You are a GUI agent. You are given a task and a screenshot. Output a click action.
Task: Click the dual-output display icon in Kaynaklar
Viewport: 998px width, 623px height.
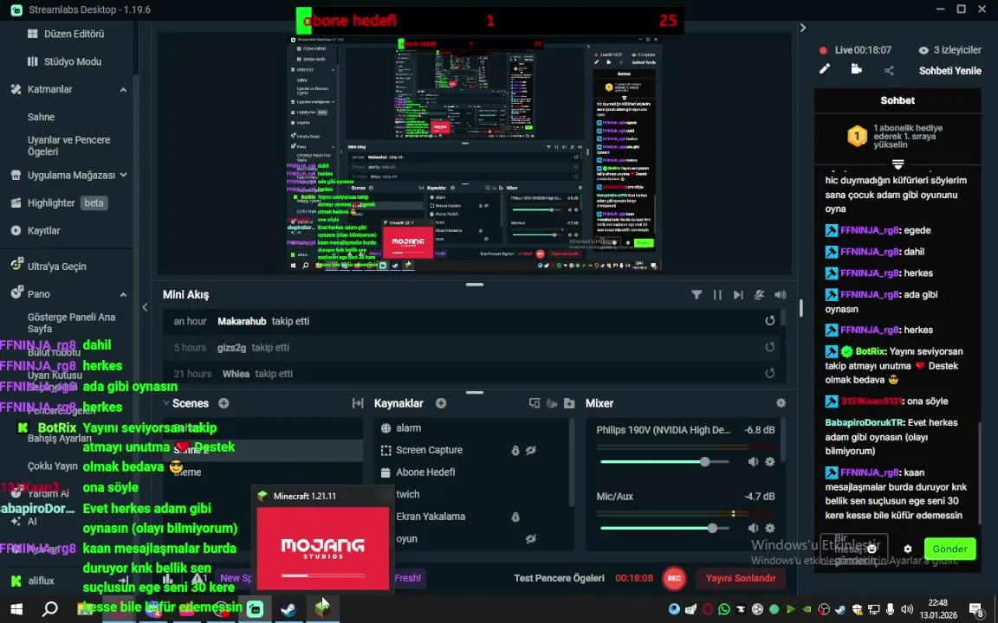[535, 403]
